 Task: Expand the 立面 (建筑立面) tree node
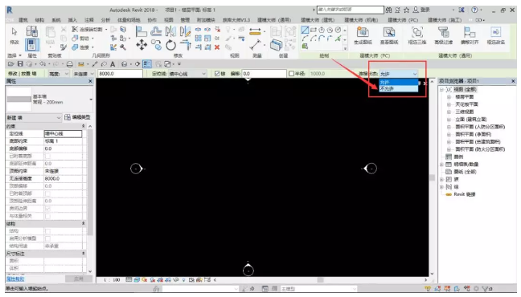click(x=449, y=120)
